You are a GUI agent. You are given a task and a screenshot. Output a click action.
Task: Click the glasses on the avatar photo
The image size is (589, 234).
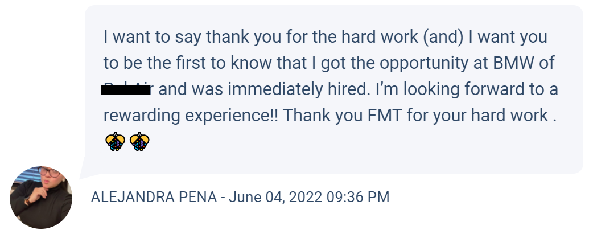(49, 173)
